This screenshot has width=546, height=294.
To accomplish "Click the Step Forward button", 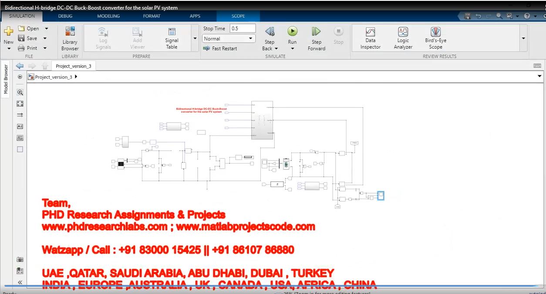I will pyautogui.click(x=316, y=39).
